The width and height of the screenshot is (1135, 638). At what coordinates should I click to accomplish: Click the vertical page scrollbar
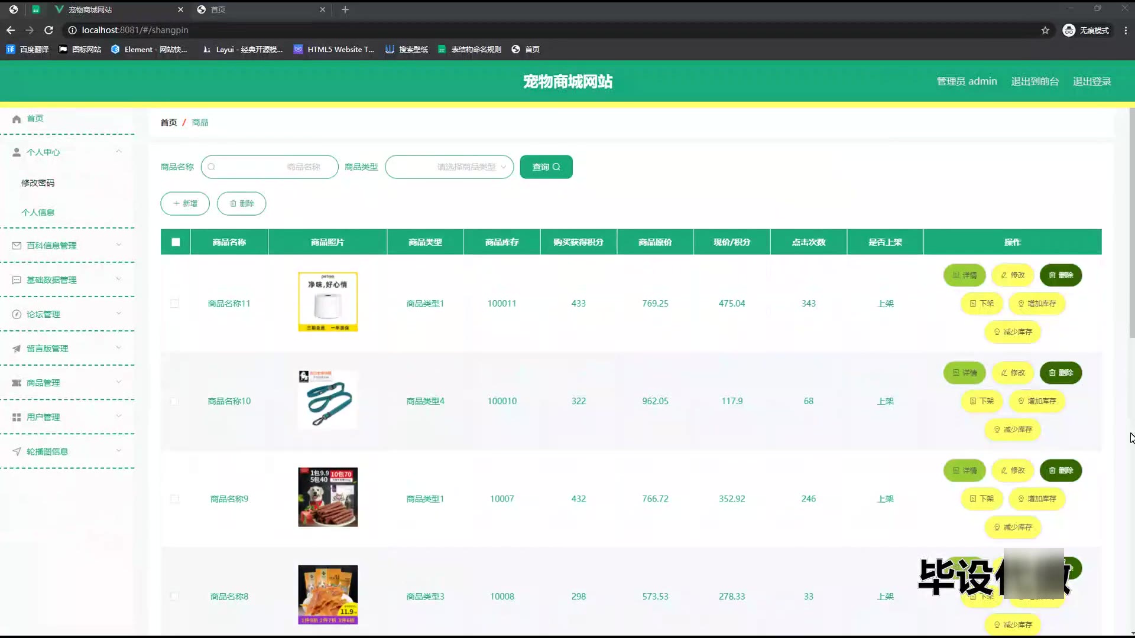pyautogui.click(x=1131, y=223)
